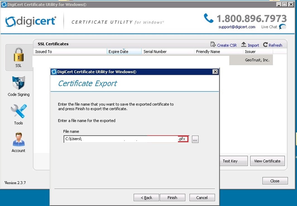Click the Refresh circular arrow icon
This screenshot has height=206, width=297.
[x=265, y=45]
